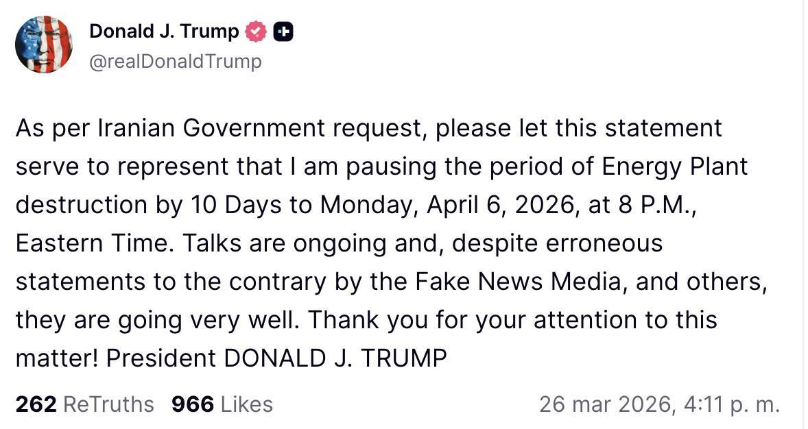Click the checkmark inside the verification seal

pos(257,31)
